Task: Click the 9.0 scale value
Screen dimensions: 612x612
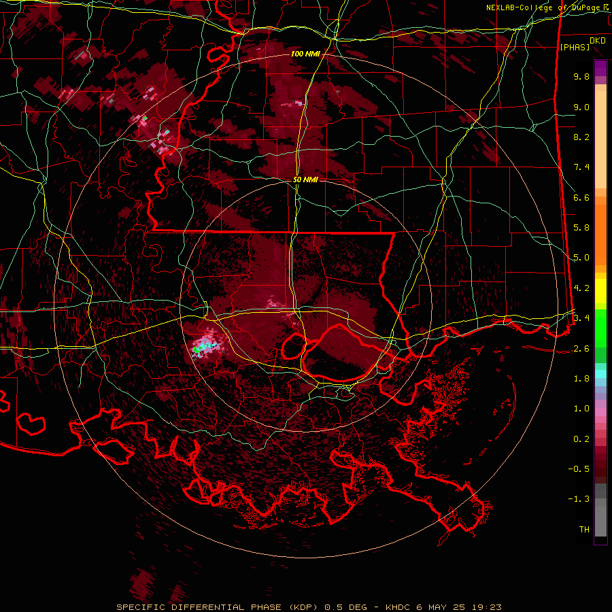Action: (581, 107)
